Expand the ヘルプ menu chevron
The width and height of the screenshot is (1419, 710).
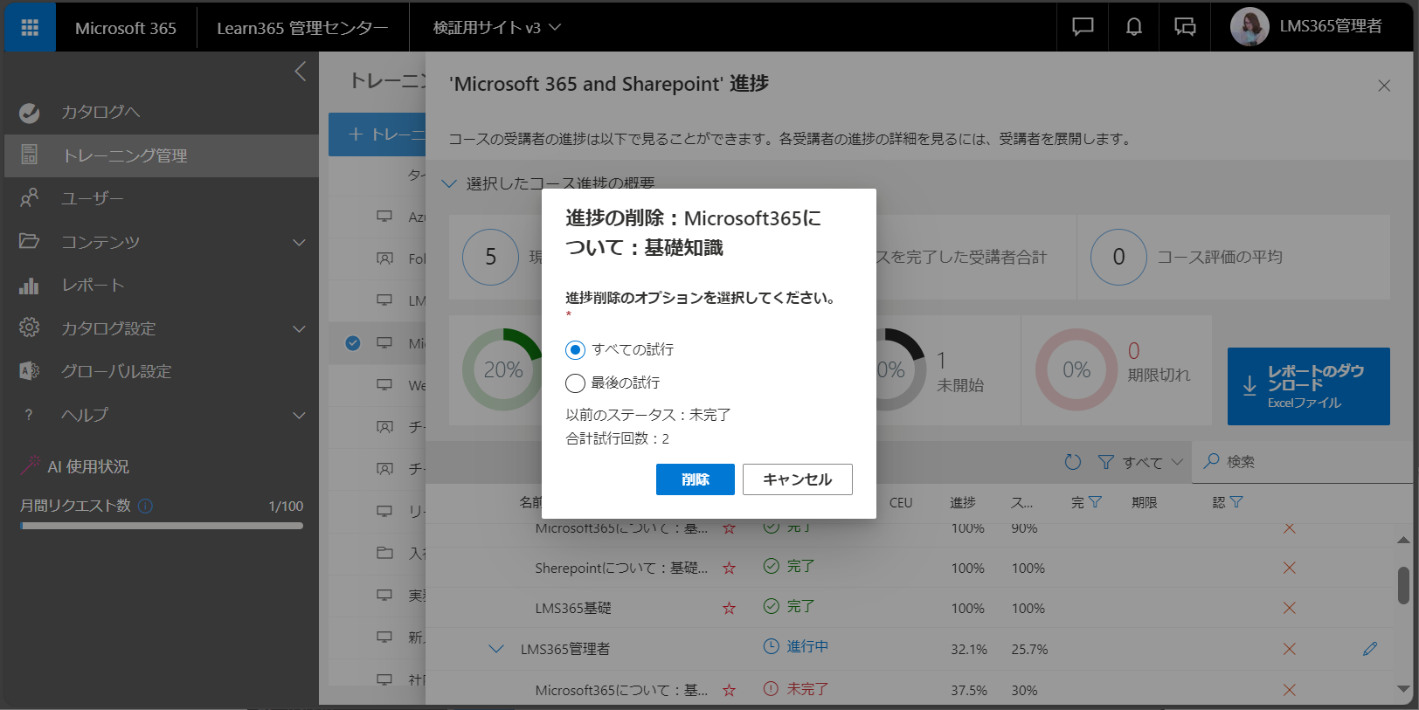[299, 415]
